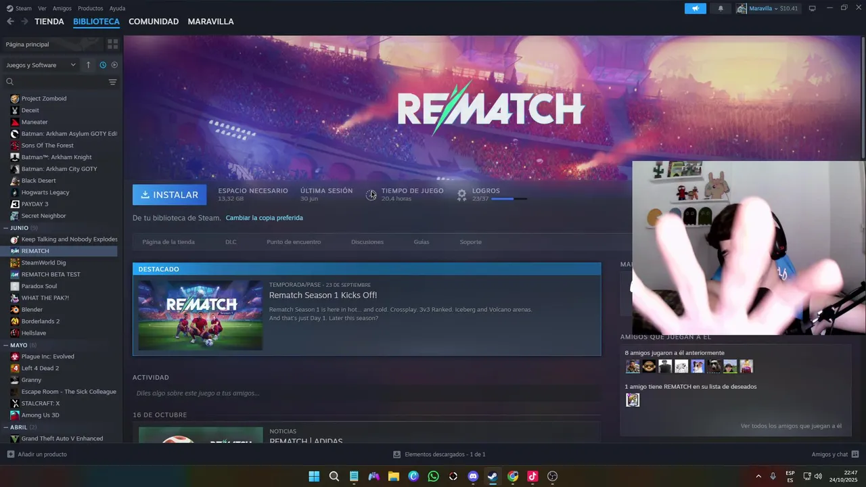Click Cambiar la copia preferida link
866x487 pixels.
click(264, 218)
